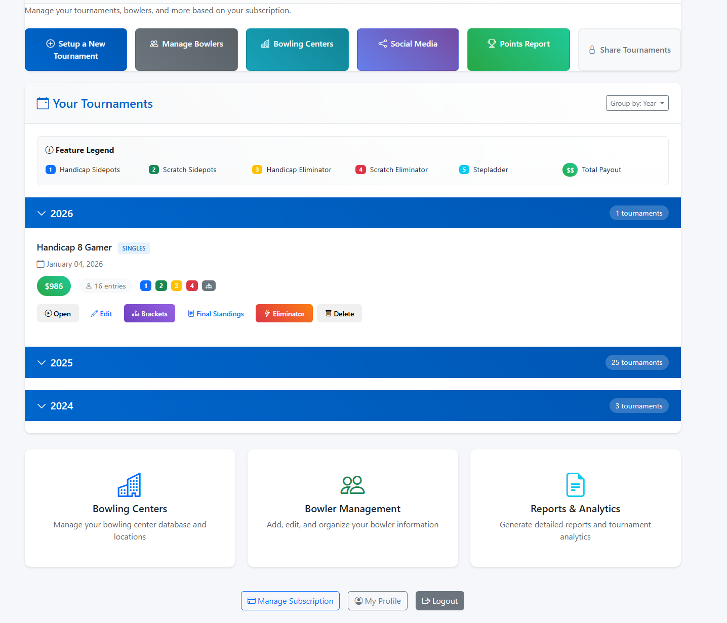Open Final Standings for Handicap 8 Gamer
Image resolution: width=727 pixels, height=623 pixels.
(216, 314)
